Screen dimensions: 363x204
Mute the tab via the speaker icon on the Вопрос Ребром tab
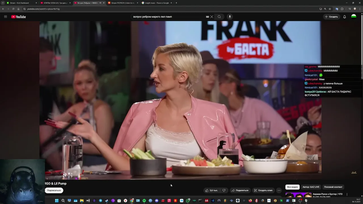tap(100, 3)
